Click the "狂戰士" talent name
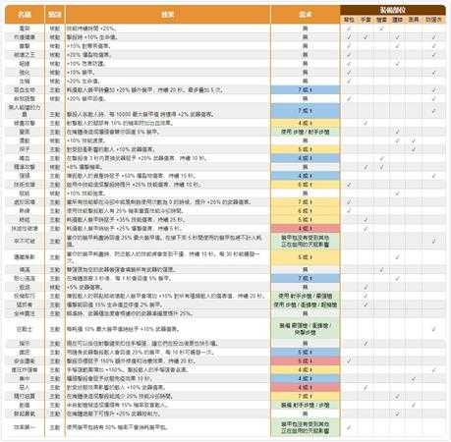This screenshot has width=451, height=442. tap(25, 329)
